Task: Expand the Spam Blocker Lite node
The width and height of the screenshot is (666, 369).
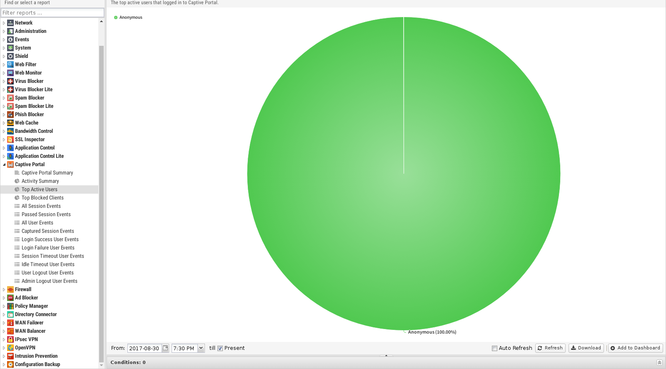Action: pos(4,106)
